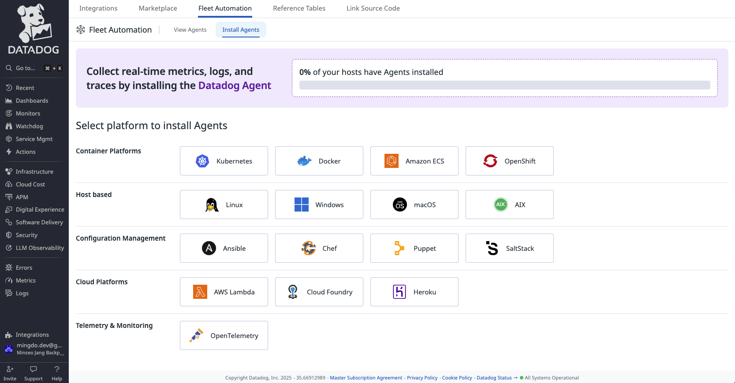Open the SaltStack install option
Screen dimensions: 735x383
510,248
